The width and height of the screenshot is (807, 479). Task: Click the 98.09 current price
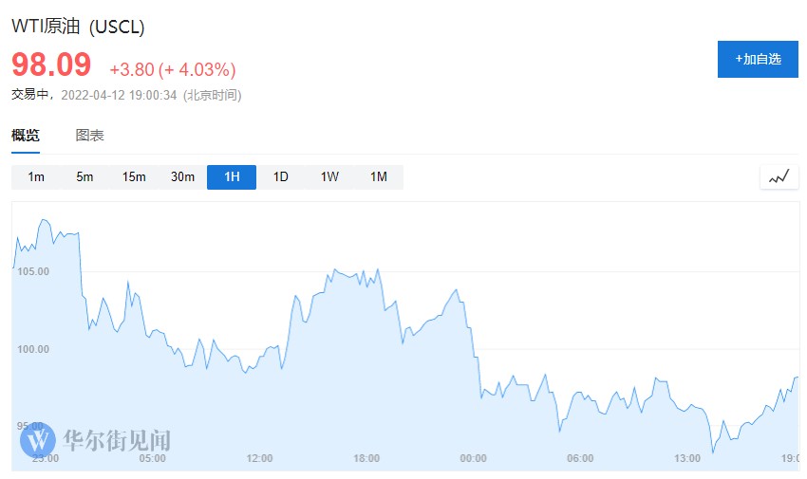coord(51,65)
